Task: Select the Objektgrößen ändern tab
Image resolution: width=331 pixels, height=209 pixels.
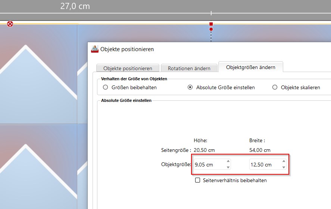Action: (250, 67)
